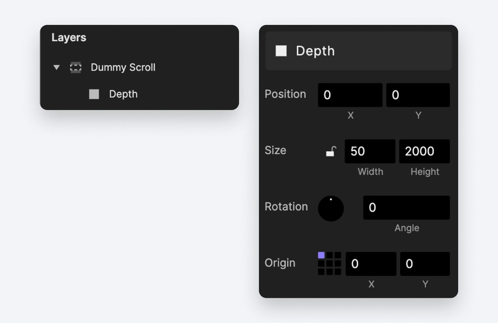Image resolution: width=498 pixels, height=323 pixels.
Task: Click the Position Y input field
Action: tap(418, 95)
